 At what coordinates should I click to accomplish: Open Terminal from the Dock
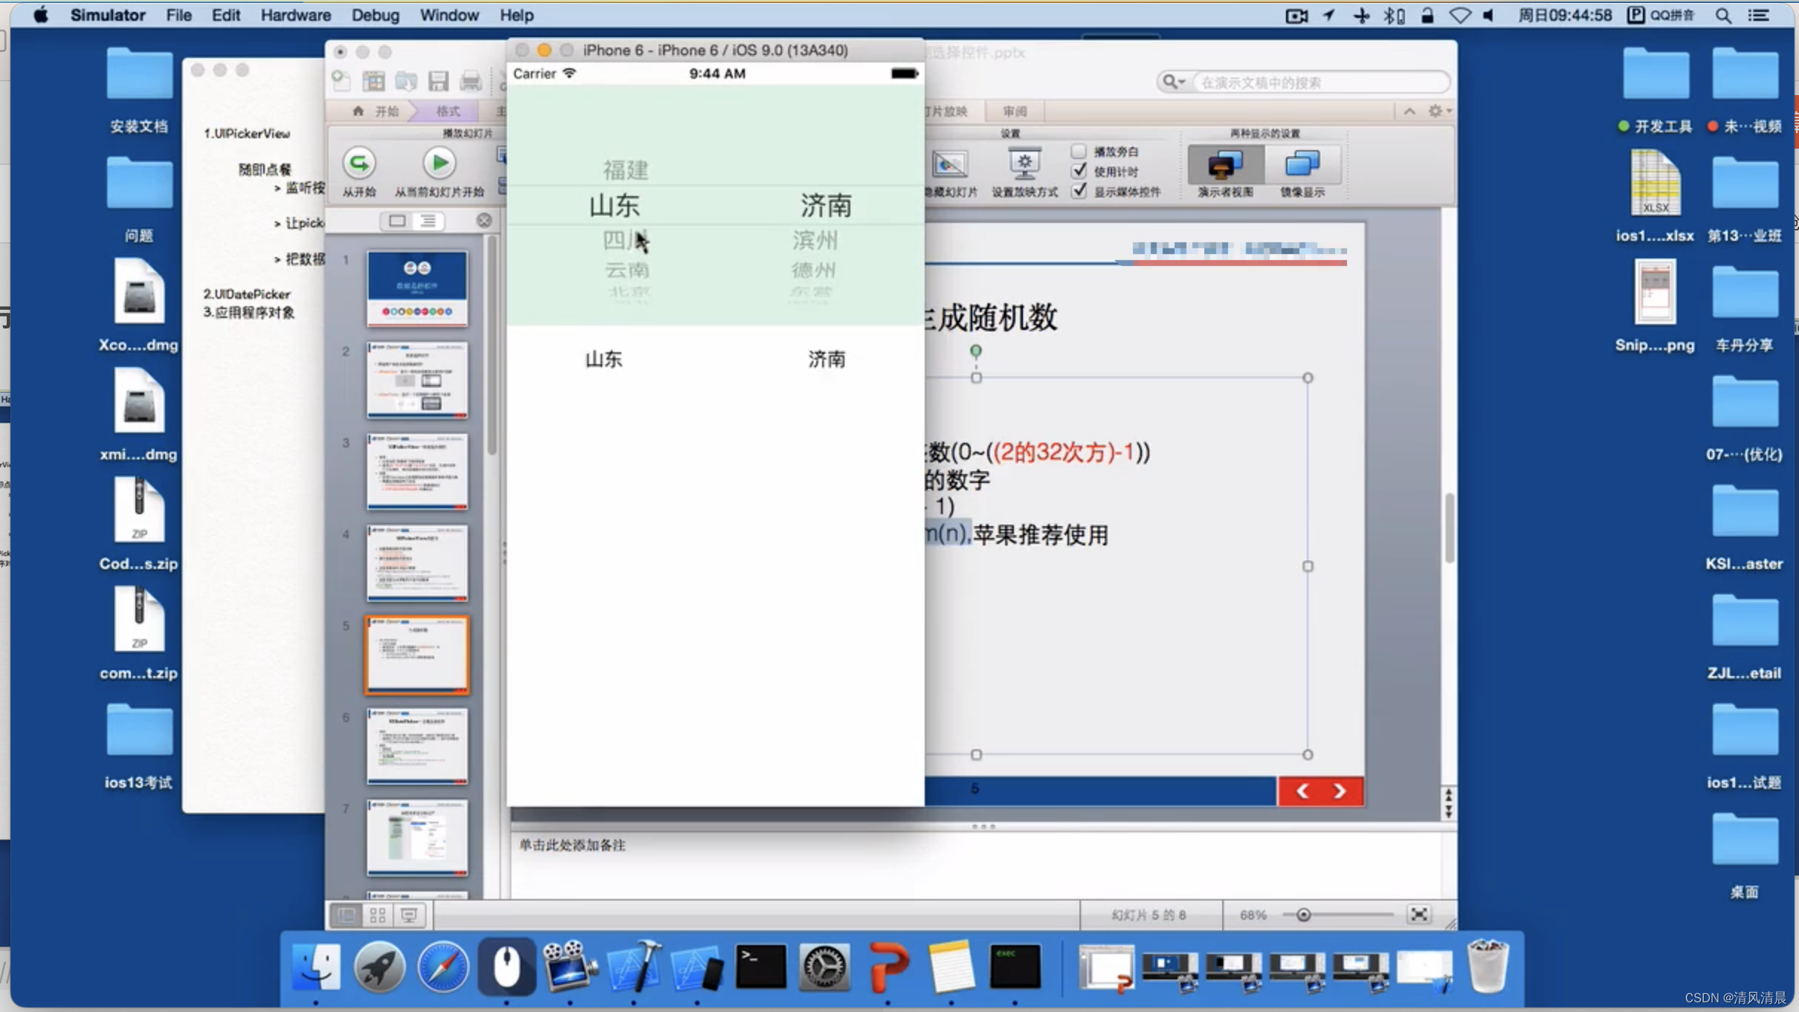click(760, 967)
